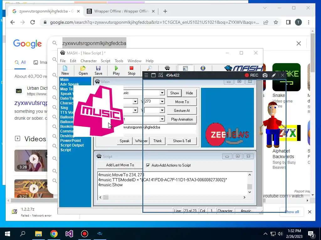This screenshot has height=240, width=321.
Task: Open the Help menu in MASH
Action: pyautogui.click(x=150, y=61)
